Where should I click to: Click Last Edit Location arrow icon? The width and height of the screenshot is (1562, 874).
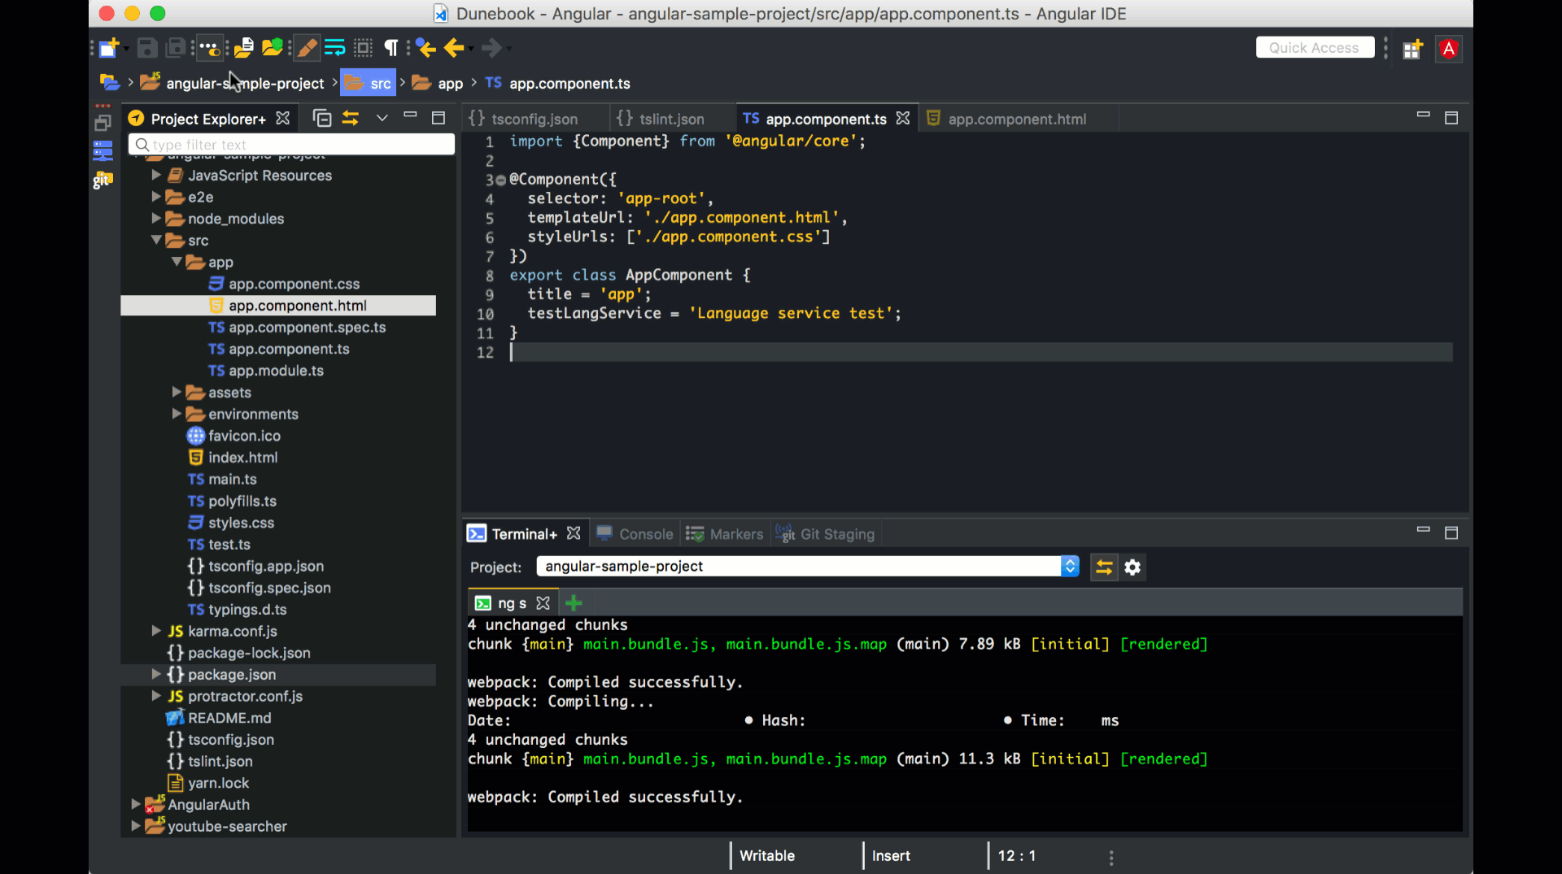click(425, 48)
